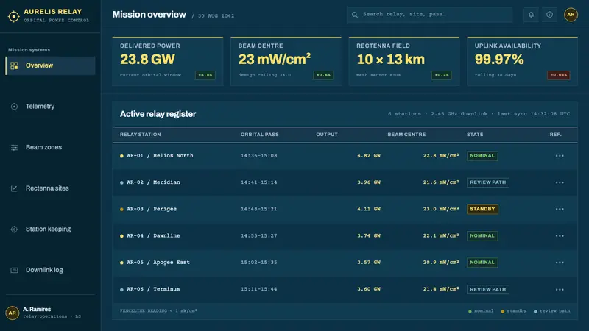Click the status dot beside AR-06
This screenshot has height=331, width=589.
(x=121, y=290)
